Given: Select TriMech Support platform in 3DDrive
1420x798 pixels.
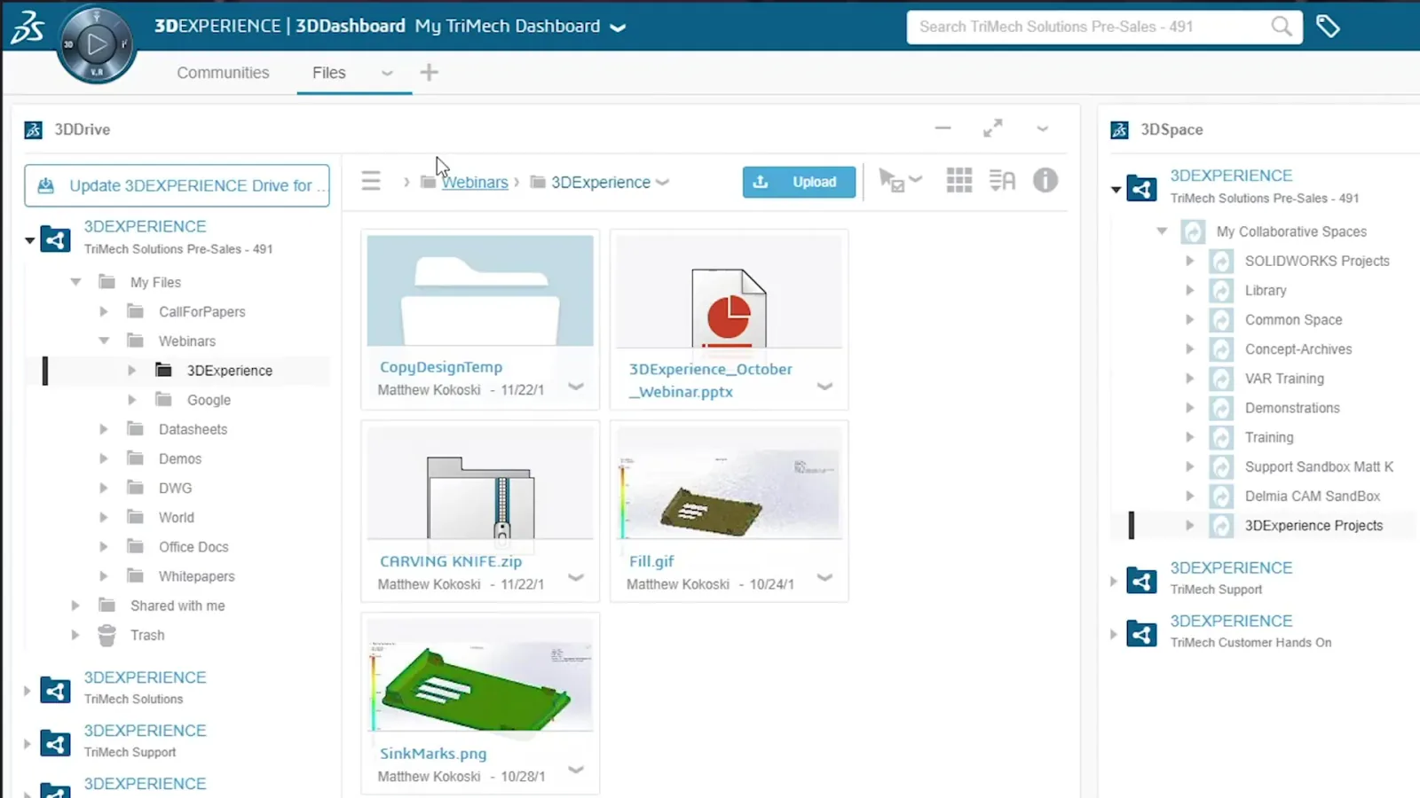Looking at the screenshot, I should (x=145, y=740).
